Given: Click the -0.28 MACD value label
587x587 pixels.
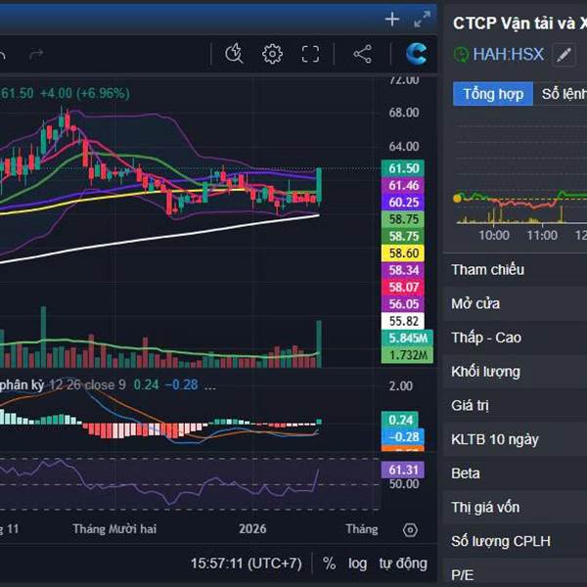Looking at the screenshot, I should (x=403, y=437).
